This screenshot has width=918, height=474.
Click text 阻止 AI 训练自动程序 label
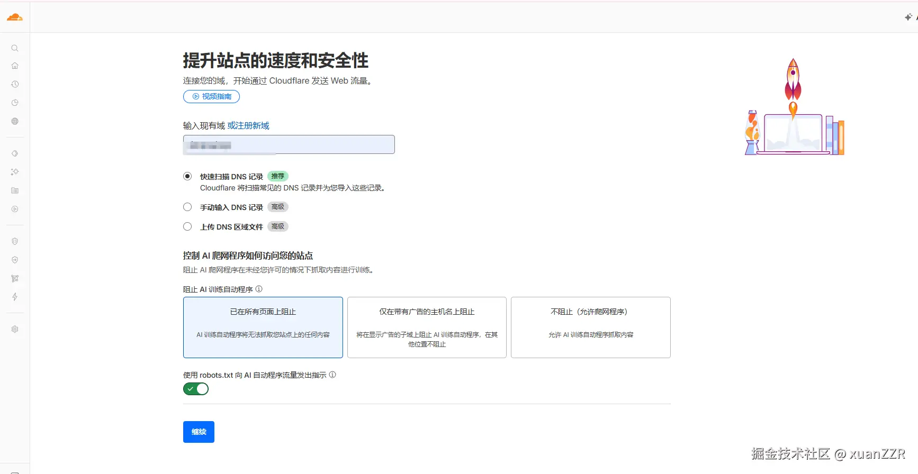click(218, 289)
